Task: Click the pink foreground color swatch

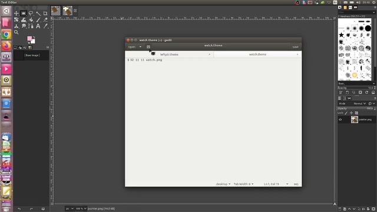Action: click(29, 38)
